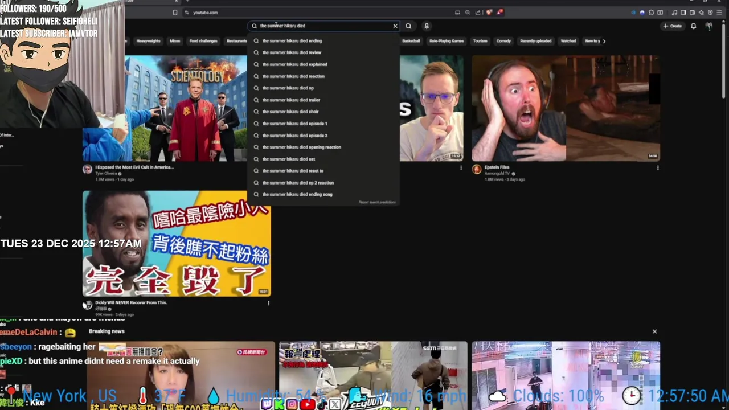Viewport: 729px width, 410px height.
Task: Choose suggestion 'the summer hikaru died episode 1'
Action: (x=323, y=124)
